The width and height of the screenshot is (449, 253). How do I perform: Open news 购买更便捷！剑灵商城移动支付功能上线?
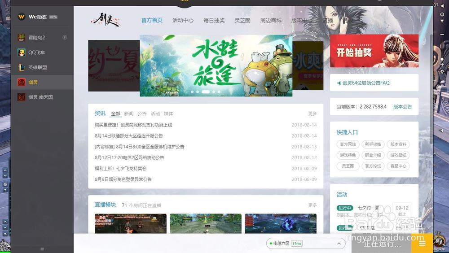(x=133, y=125)
